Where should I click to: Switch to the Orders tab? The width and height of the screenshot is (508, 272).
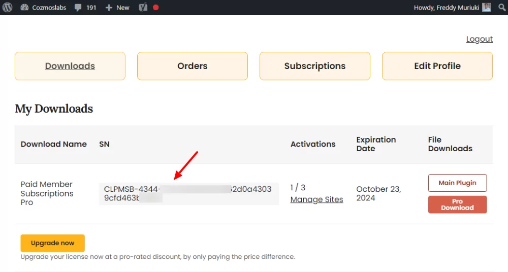pyautogui.click(x=193, y=66)
